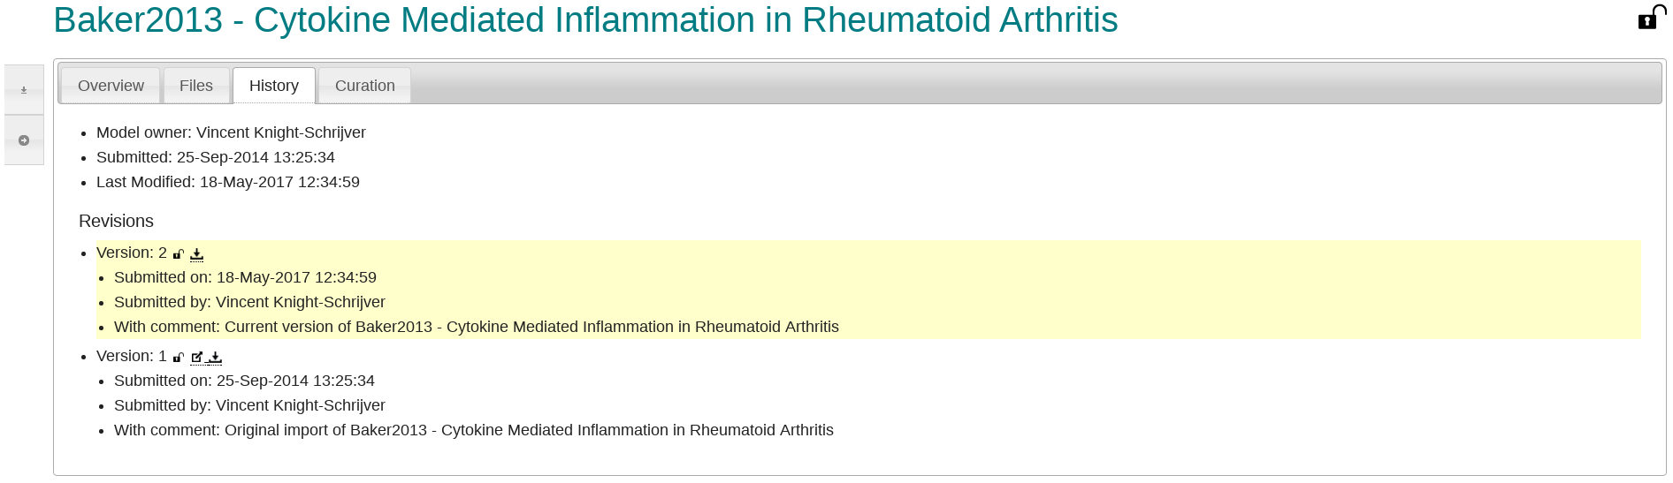Click the sidebar right-arrow circle icon
Viewport: 1673px width, 483px height.
(x=24, y=140)
